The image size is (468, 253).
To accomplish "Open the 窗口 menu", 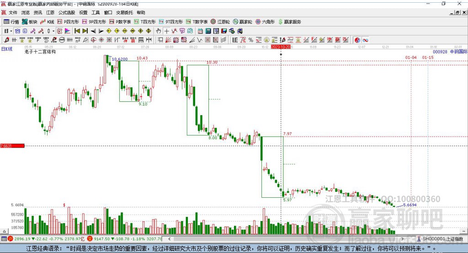I will pos(108,12).
